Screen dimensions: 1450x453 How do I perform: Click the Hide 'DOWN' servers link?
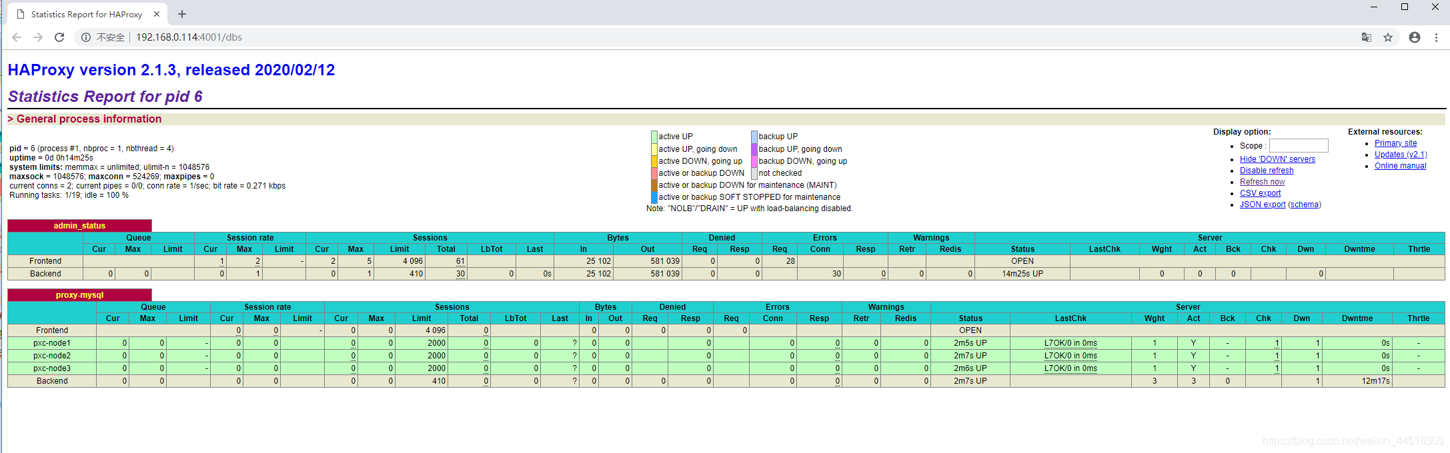pyautogui.click(x=1277, y=159)
